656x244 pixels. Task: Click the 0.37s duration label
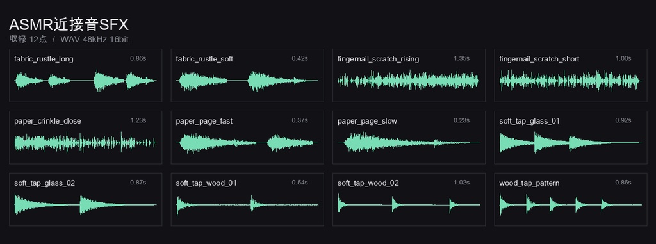(x=300, y=120)
